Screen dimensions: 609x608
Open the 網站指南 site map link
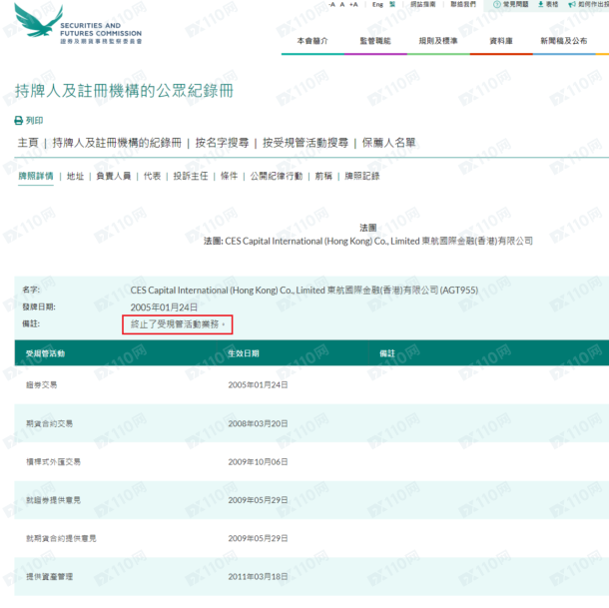[x=423, y=4]
